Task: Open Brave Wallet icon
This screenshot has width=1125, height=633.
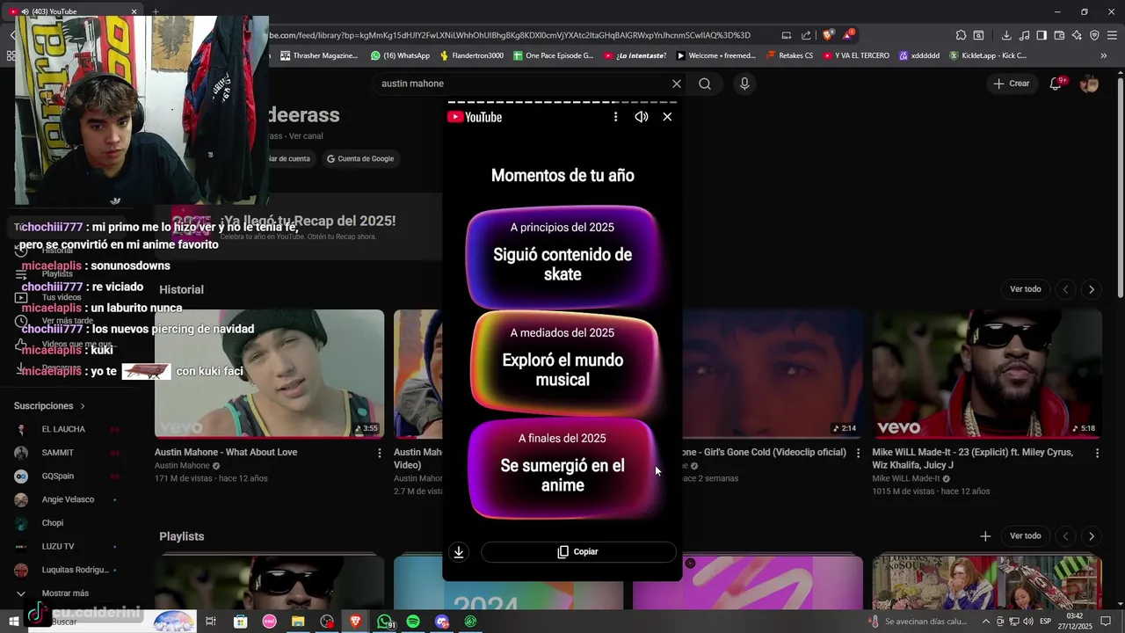Action: click(1059, 35)
